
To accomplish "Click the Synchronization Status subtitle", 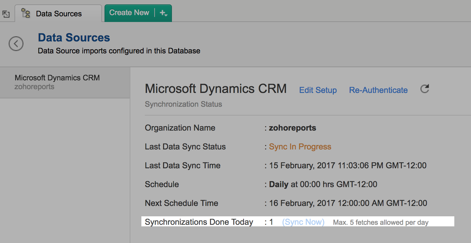I will tap(183, 104).
